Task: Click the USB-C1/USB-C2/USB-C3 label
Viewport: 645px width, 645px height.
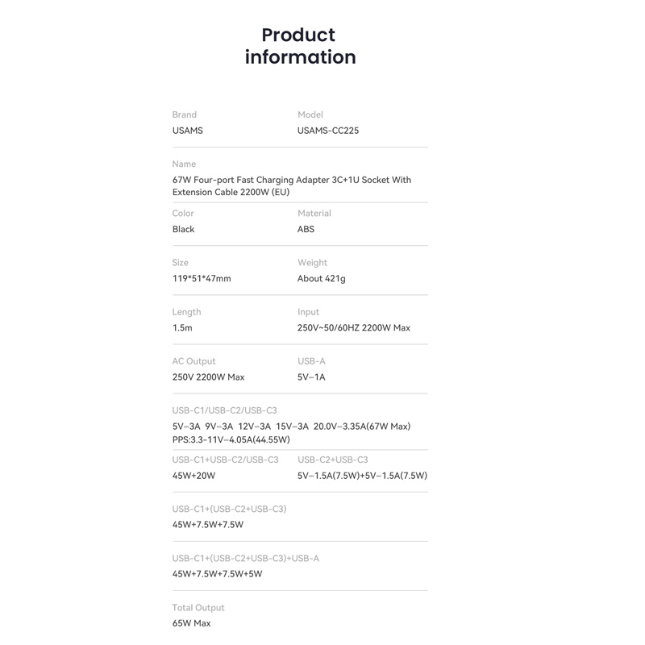Action: pos(224,410)
